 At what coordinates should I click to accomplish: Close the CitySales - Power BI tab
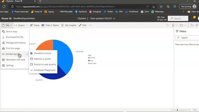click(35, 1)
